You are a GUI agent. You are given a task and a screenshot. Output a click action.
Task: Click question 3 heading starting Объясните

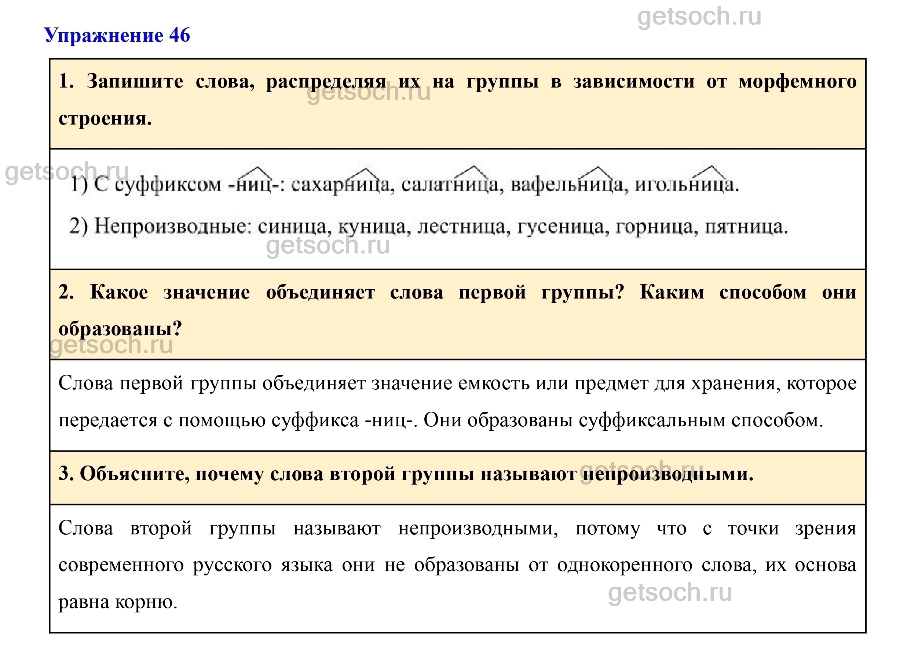tap(406, 474)
